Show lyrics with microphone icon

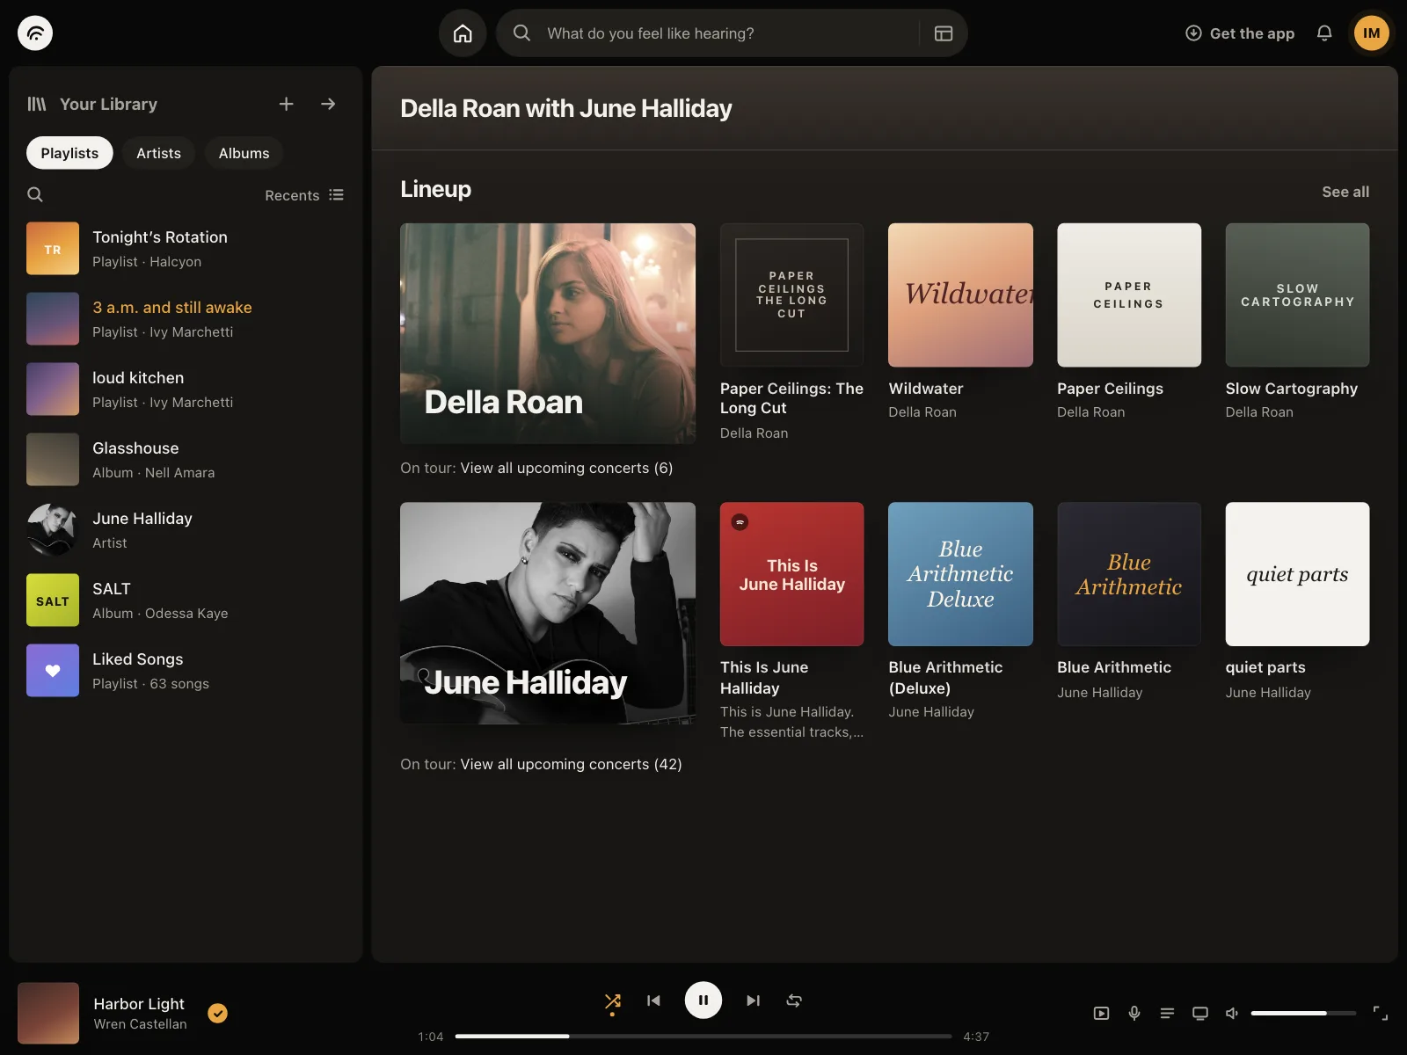tap(1134, 1013)
